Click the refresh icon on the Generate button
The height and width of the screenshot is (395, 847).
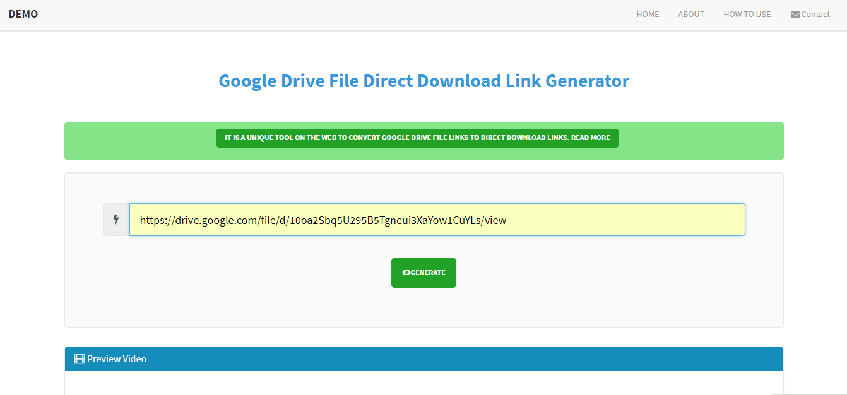406,273
